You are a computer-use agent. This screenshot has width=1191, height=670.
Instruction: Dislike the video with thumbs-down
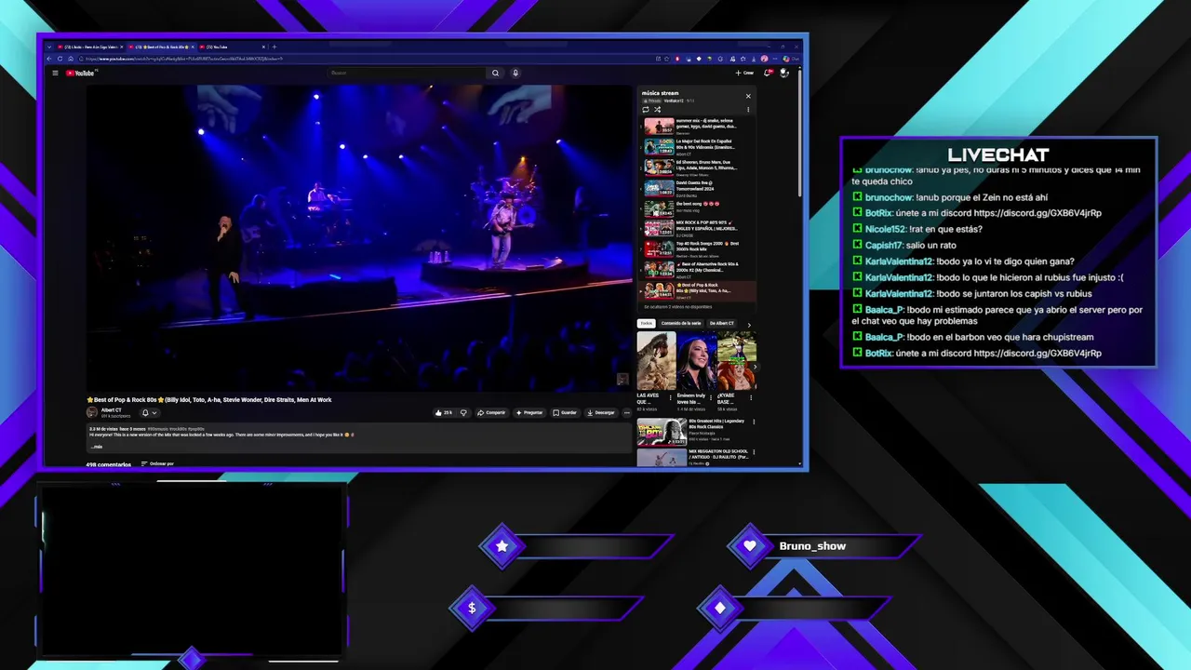tap(463, 412)
